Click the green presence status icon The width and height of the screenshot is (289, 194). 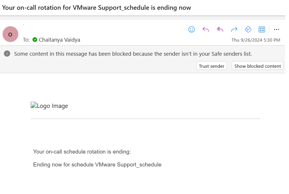tap(35, 40)
